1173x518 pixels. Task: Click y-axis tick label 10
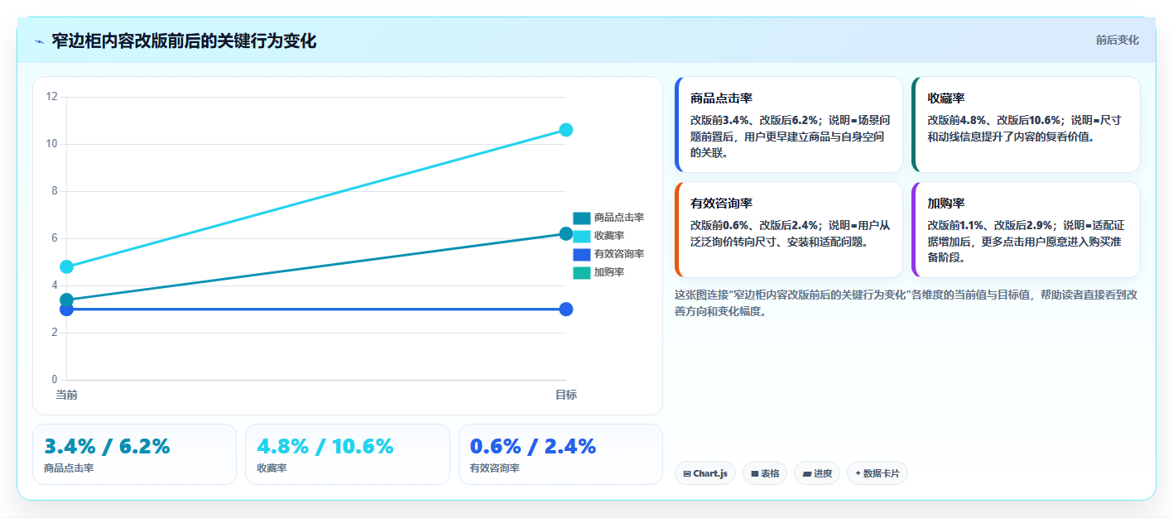pos(51,144)
